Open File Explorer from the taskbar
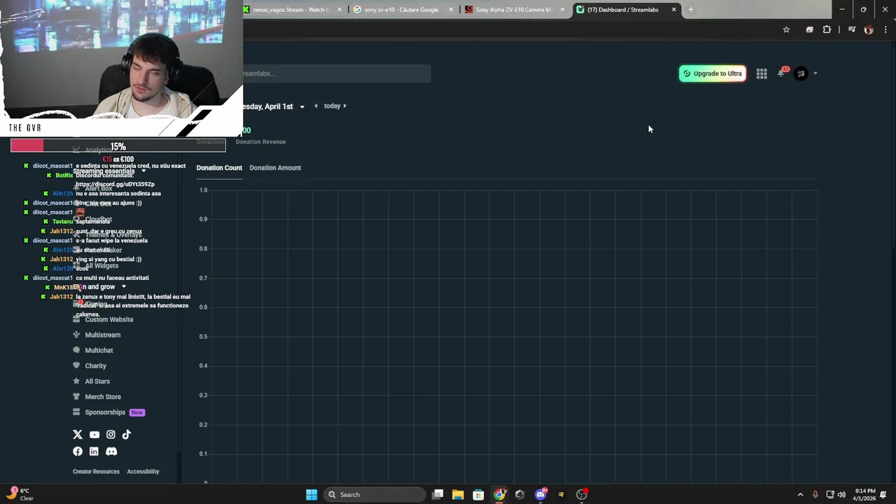896x504 pixels. point(458,495)
